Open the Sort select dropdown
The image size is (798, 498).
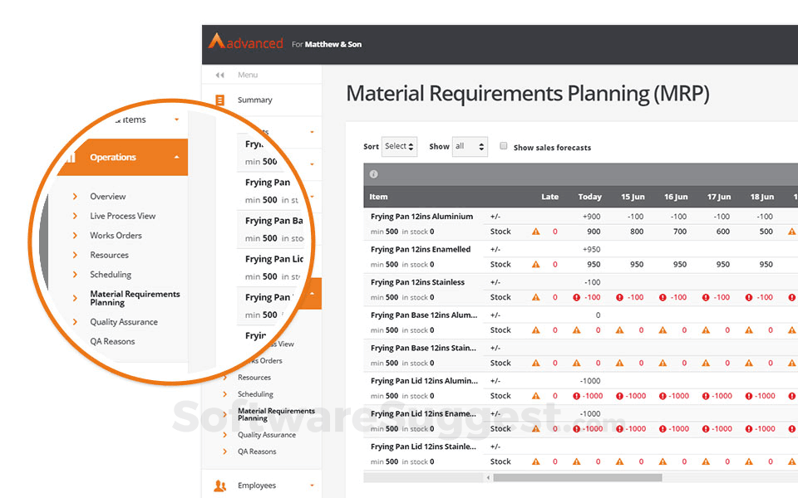pos(399,147)
